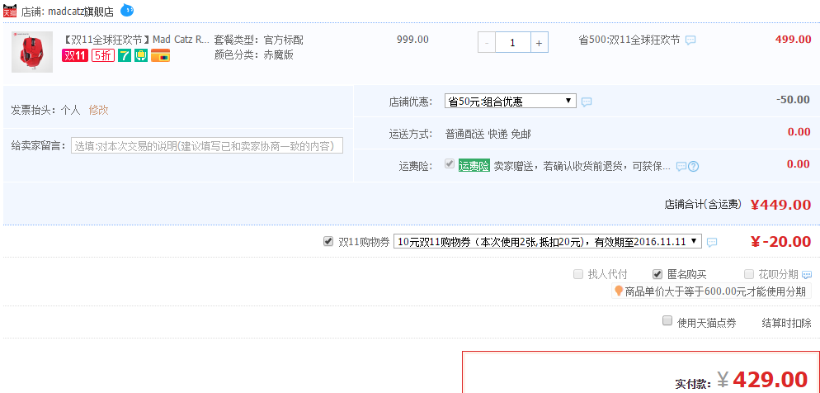Open Wangwang chat icon next to madcatz旗舰店
Viewport: 820px width, 393px height.
tap(127, 9)
